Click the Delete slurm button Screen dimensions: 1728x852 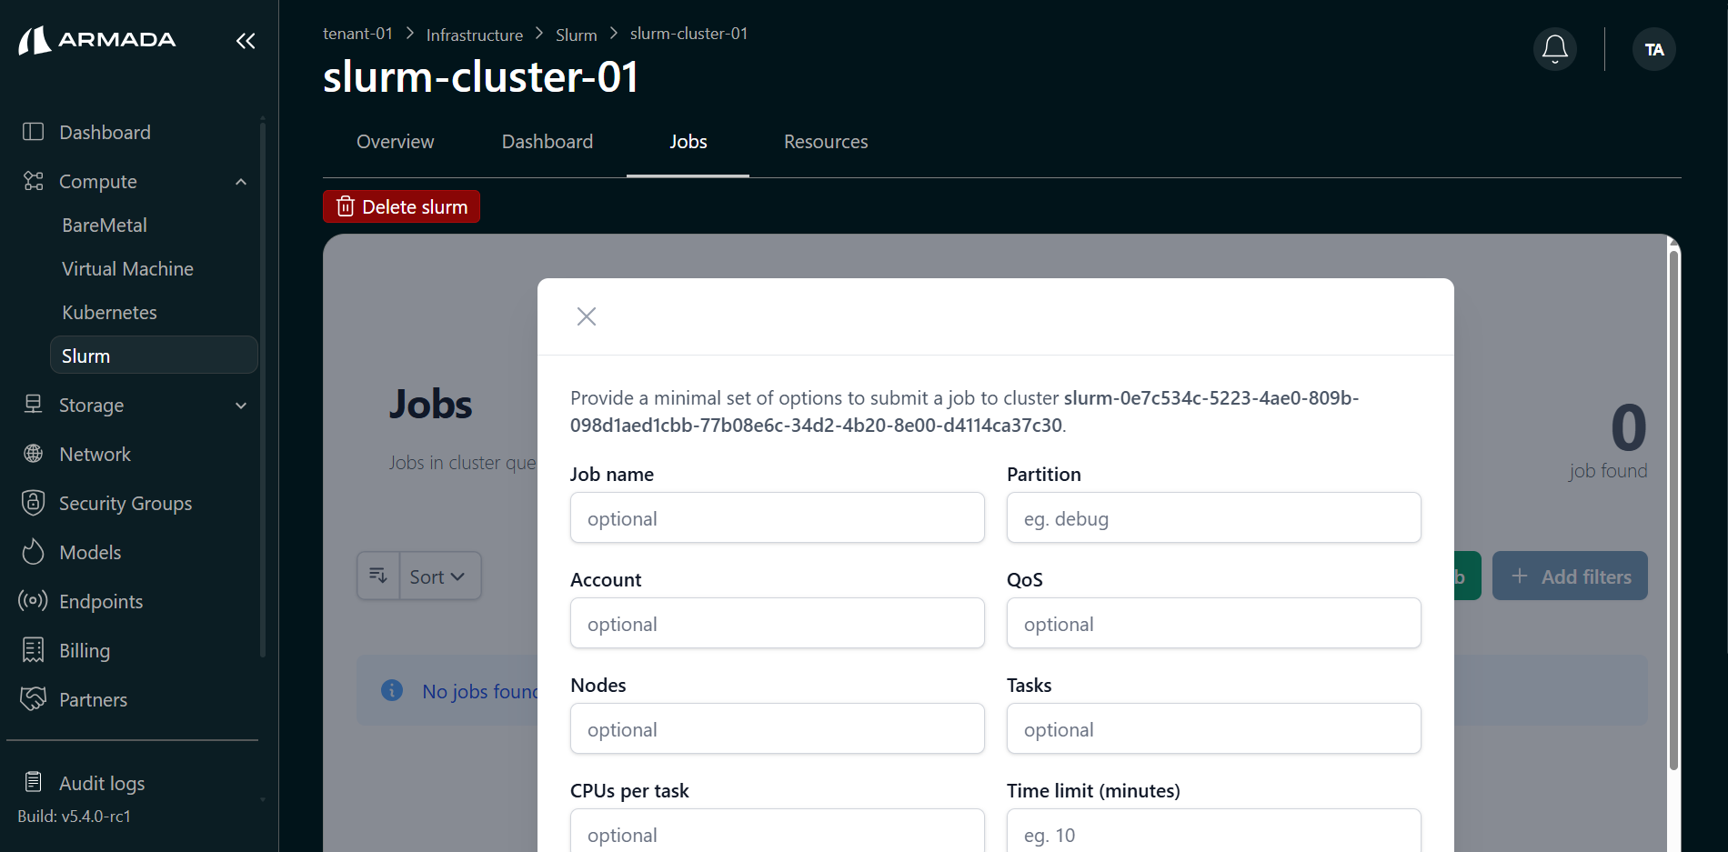(x=401, y=206)
